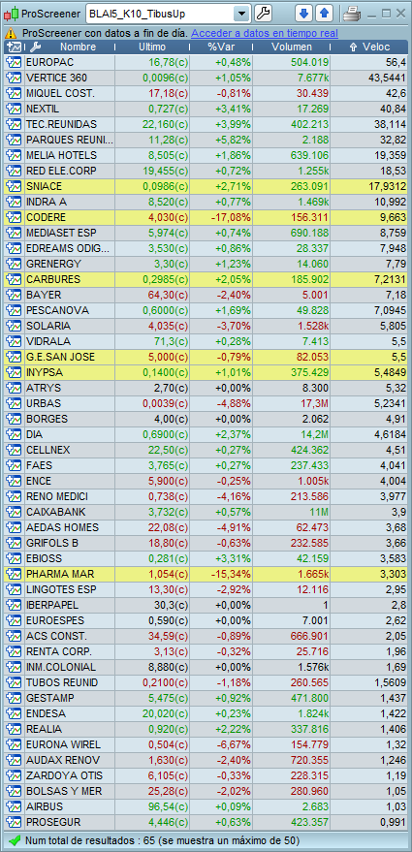This screenshot has height=852, width=412.
Task: Select the CELLNEX name cell
Action: [x=70, y=450]
